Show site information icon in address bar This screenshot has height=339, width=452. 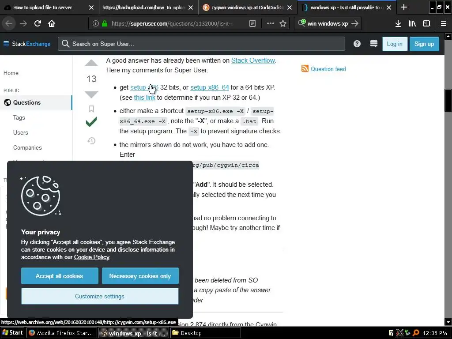coord(96,24)
